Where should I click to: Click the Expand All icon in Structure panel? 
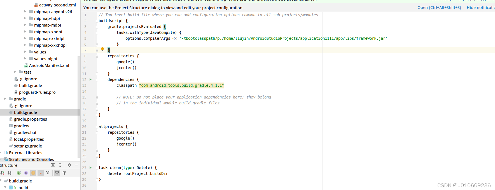pos(53,165)
